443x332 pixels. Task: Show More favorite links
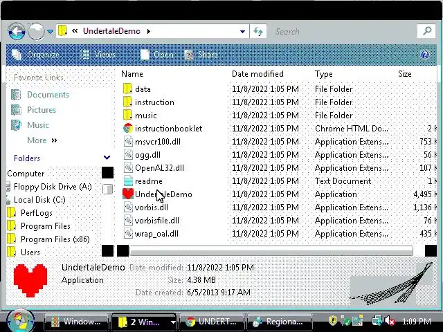42,140
